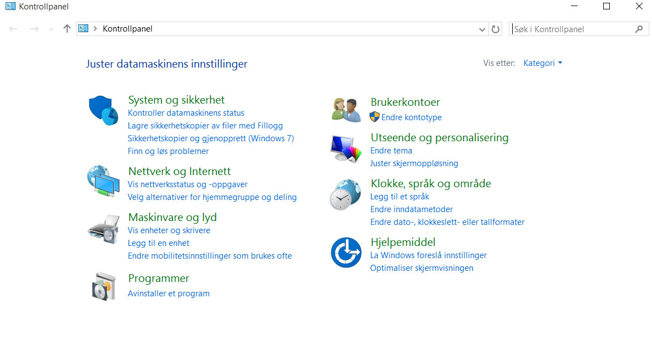Open the recent locations dropdown arrow

[x=51, y=29]
